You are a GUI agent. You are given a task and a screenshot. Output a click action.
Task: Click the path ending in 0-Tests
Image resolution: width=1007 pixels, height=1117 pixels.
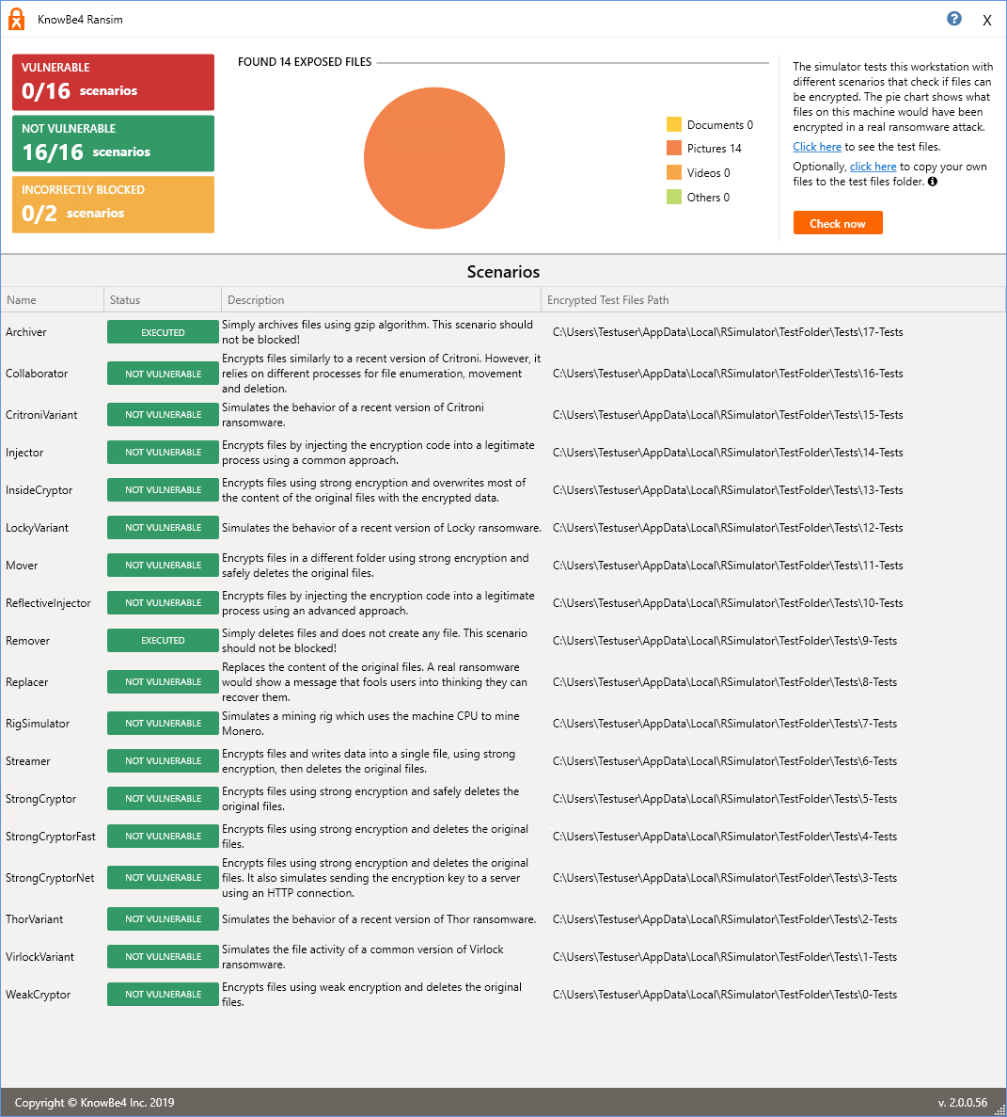point(725,995)
